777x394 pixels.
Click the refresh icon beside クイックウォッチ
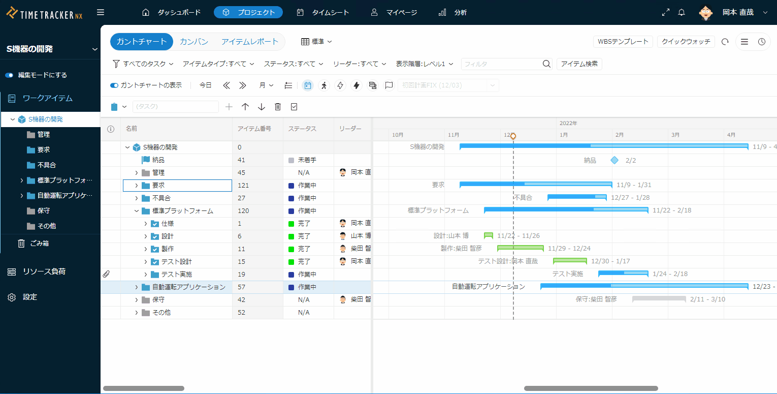[x=725, y=42]
